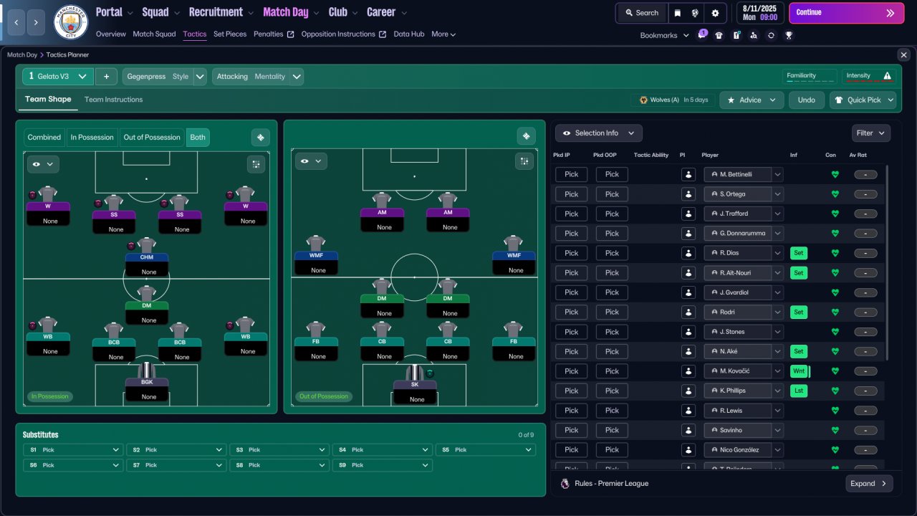Open the Manchester City club badge
This screenshot has width=917, height=516.
tap(71, 22)
